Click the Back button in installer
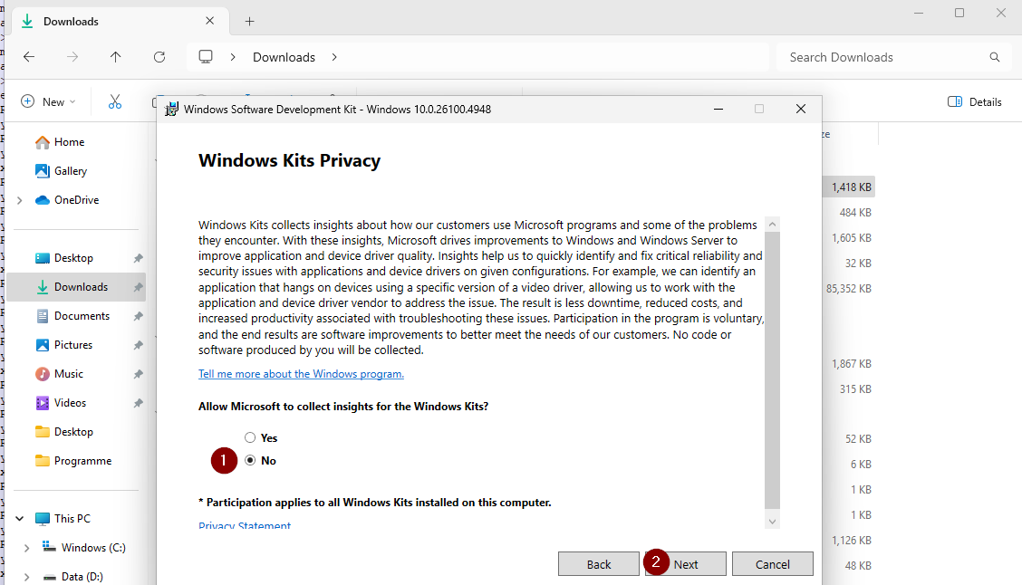The height and width of the screenshot is (585, 1022). pos(599,564)
